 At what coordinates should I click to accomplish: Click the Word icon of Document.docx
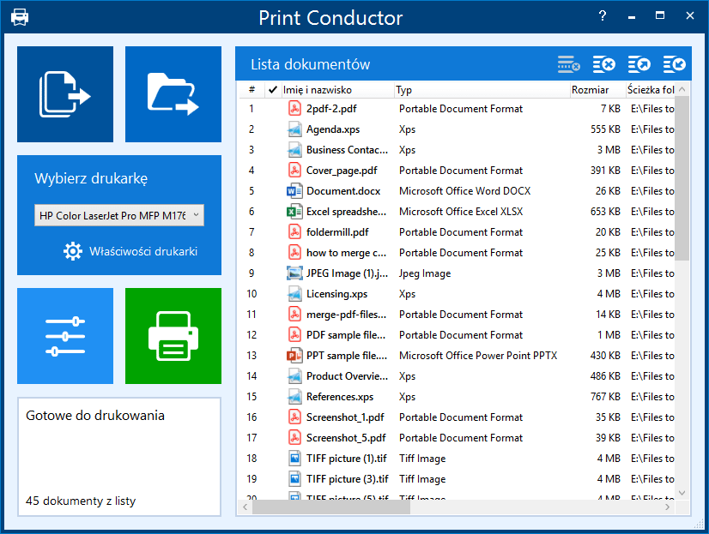click(x=294, y=191)
